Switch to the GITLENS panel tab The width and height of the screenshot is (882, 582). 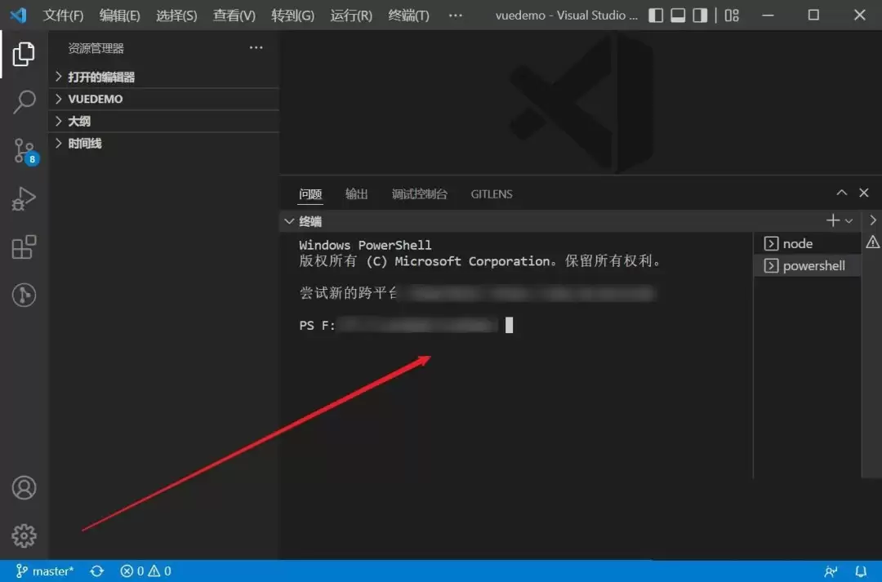click(492, 194)
